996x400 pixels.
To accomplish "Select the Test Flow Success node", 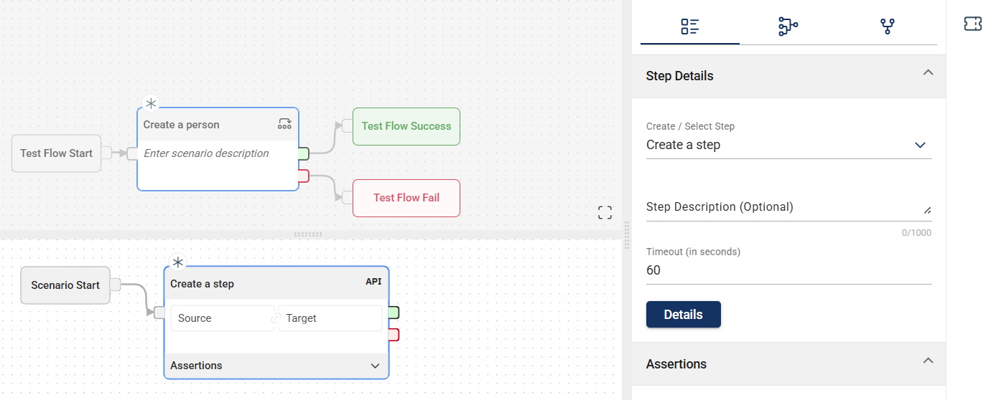I will 406,126.
